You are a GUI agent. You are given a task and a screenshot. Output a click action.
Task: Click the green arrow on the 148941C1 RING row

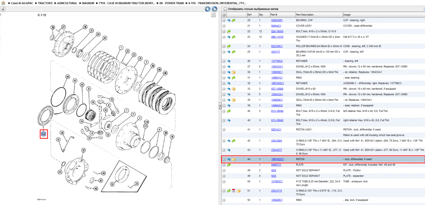234,77
